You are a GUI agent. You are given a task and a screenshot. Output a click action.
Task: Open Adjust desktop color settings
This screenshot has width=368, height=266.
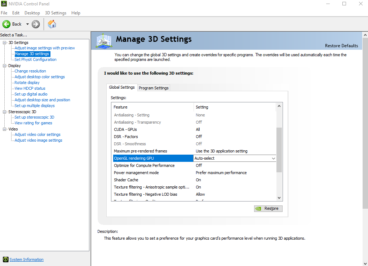(40, 77)
